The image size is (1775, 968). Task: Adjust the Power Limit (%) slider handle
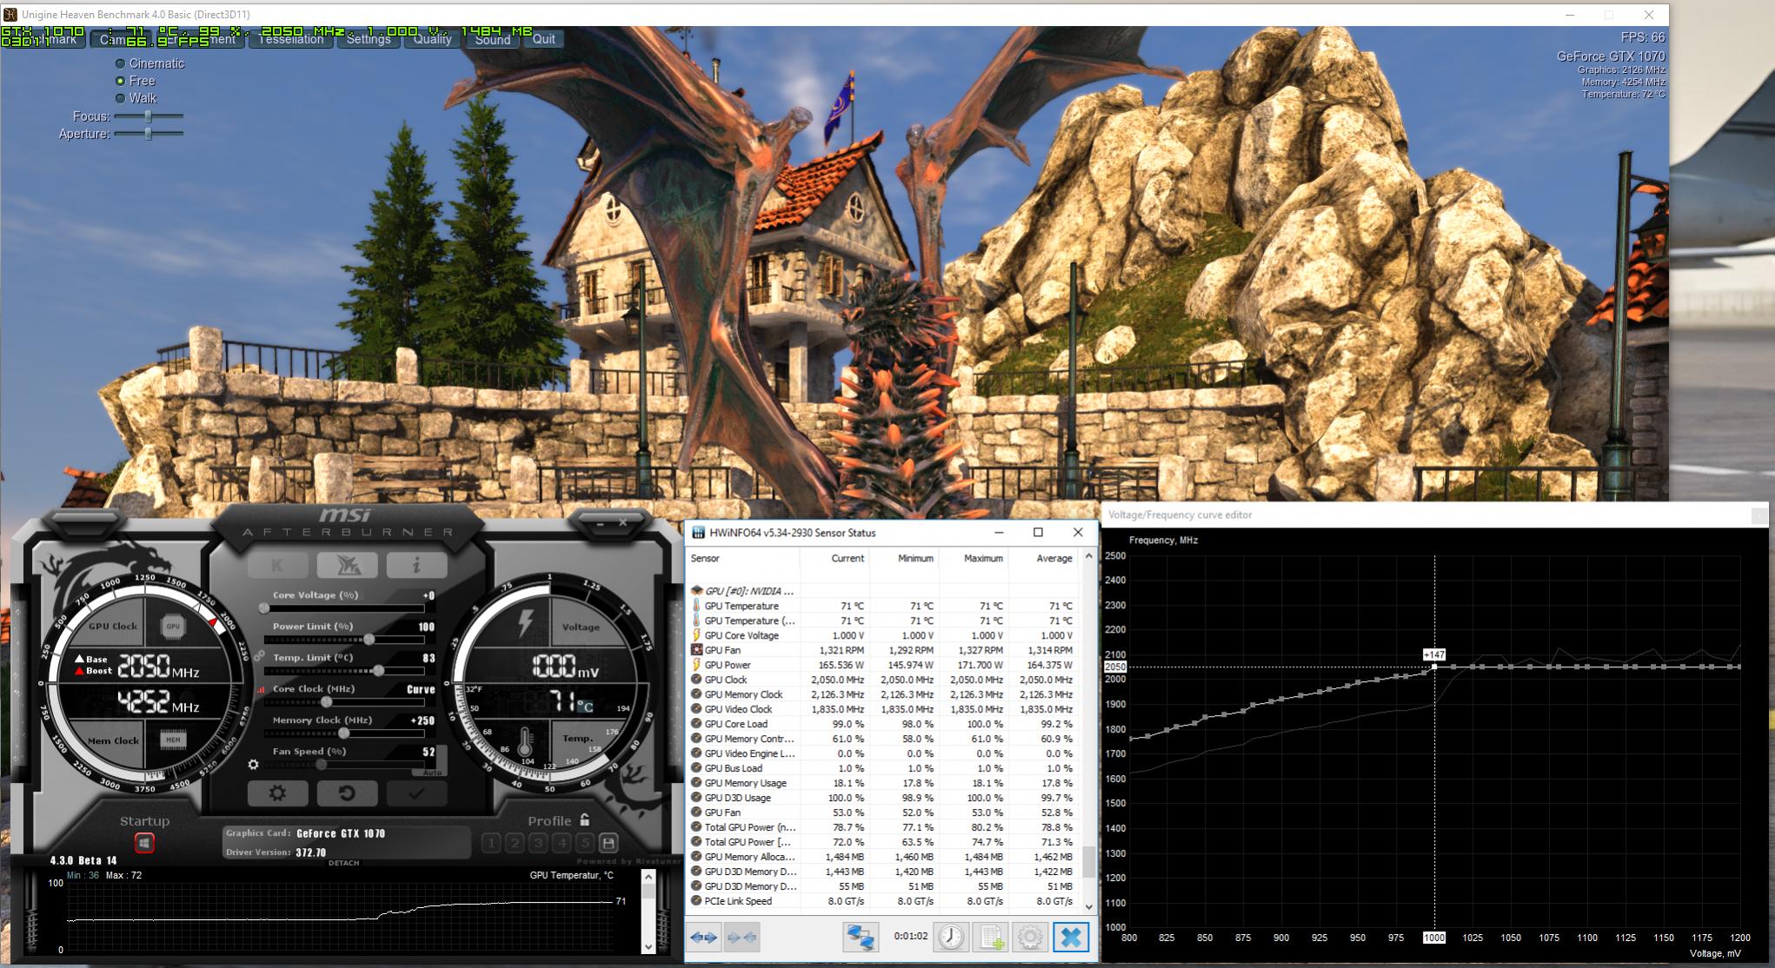(369, 640)
